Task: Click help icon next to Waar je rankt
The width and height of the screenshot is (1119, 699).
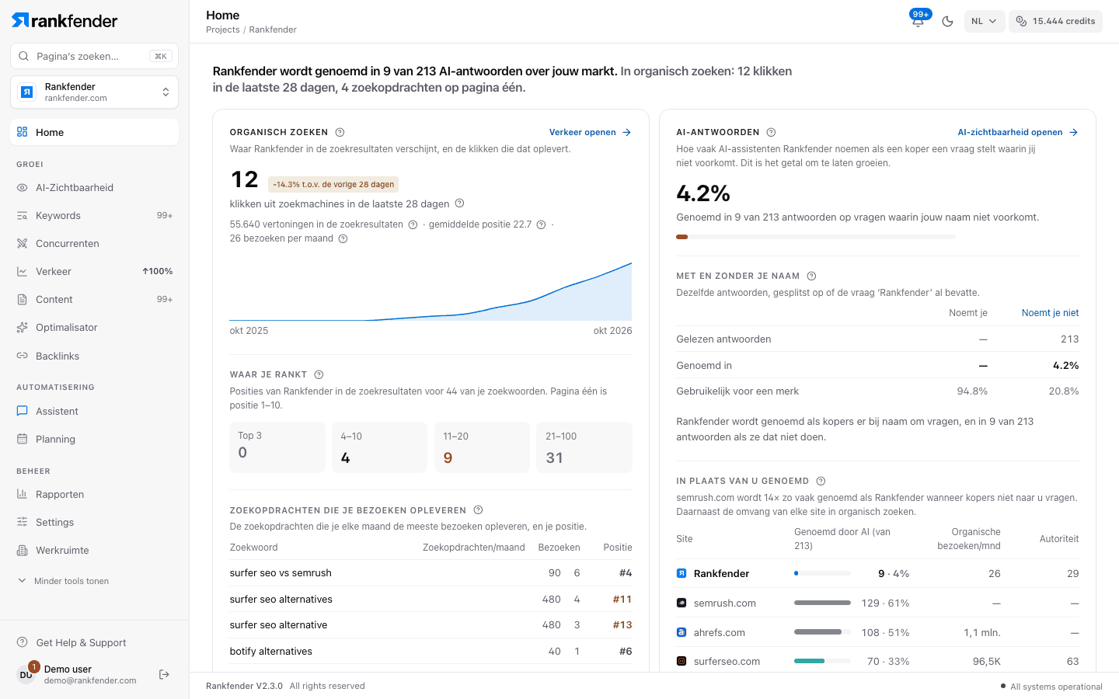Action: pyautogui.click(x=319, y=374)
